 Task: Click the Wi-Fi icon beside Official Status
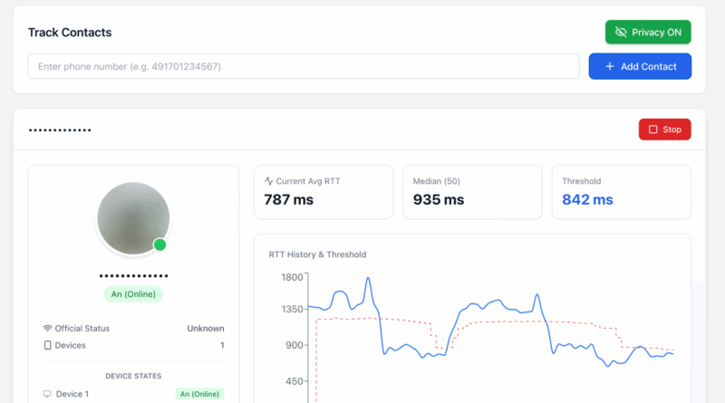click(x=48, y=328)
